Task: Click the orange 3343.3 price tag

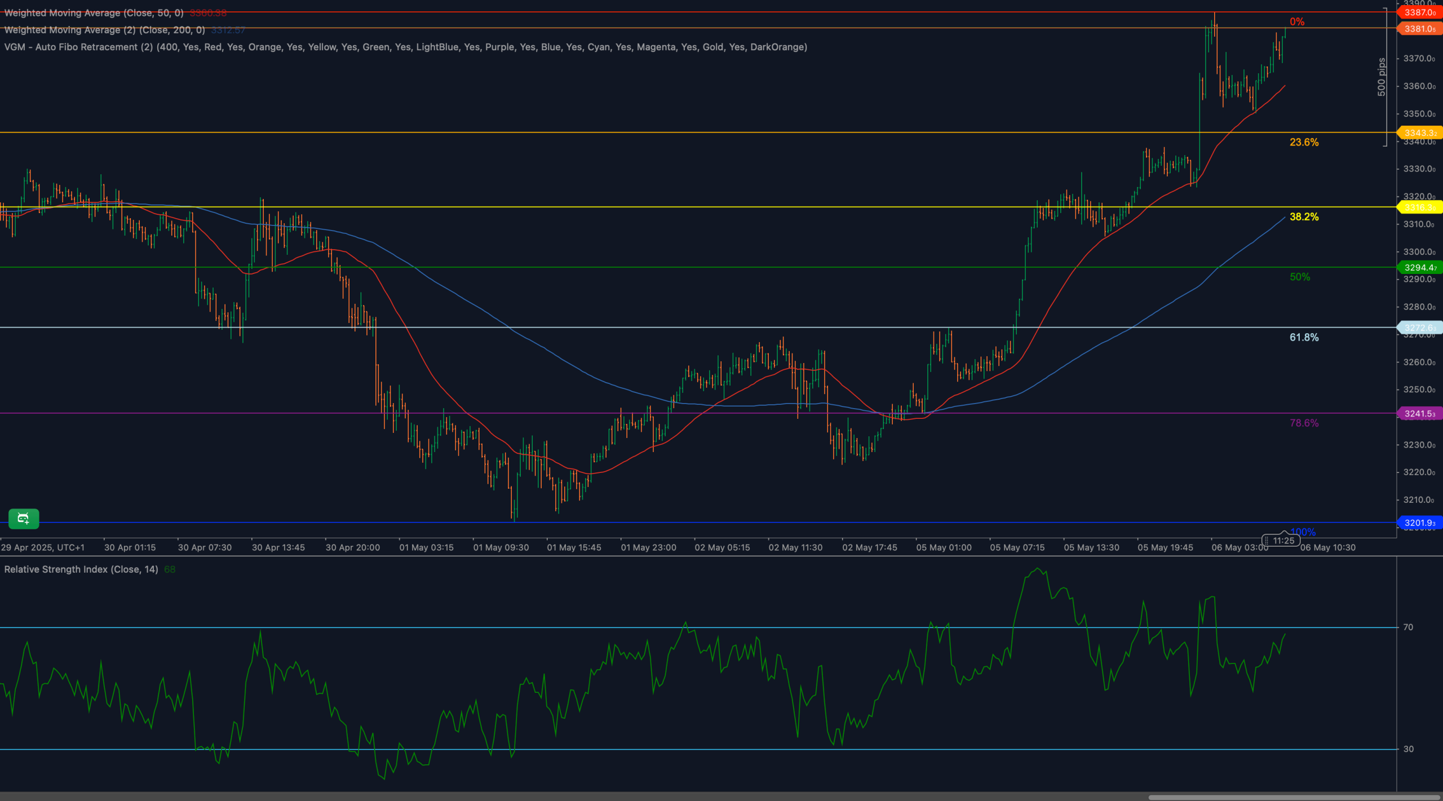Action: (1419, 133)
